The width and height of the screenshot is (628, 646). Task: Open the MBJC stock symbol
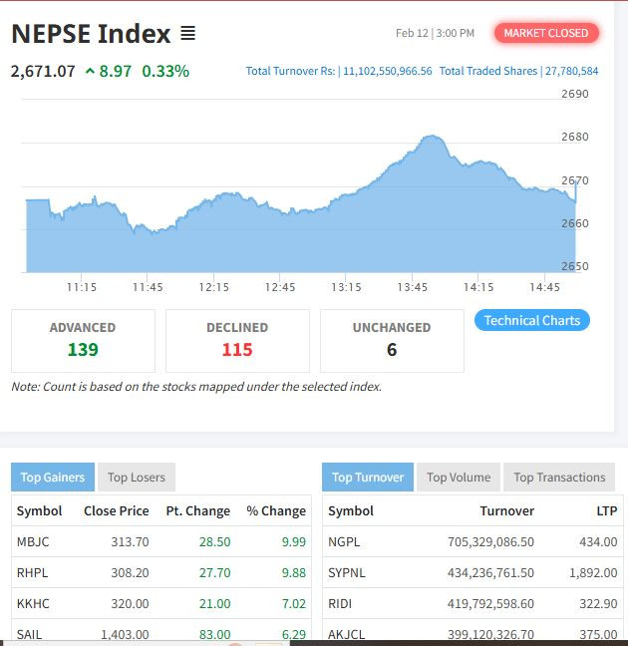click(32, 542)
